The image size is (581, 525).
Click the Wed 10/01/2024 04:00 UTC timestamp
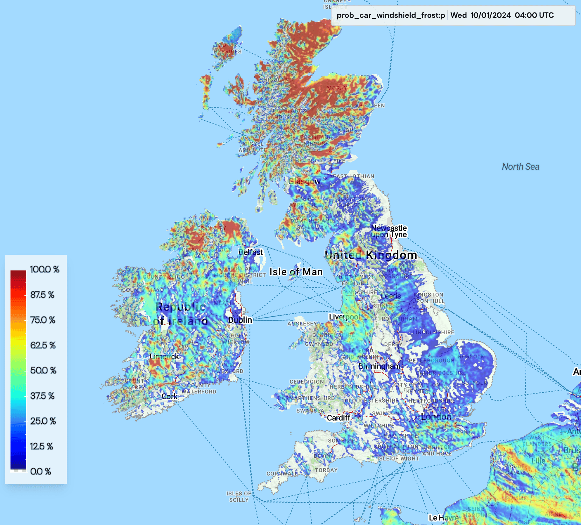coord(502,15)
